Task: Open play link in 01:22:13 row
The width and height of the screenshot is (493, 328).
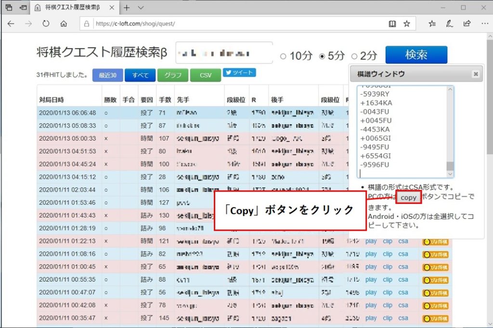Action: (371, 241)
